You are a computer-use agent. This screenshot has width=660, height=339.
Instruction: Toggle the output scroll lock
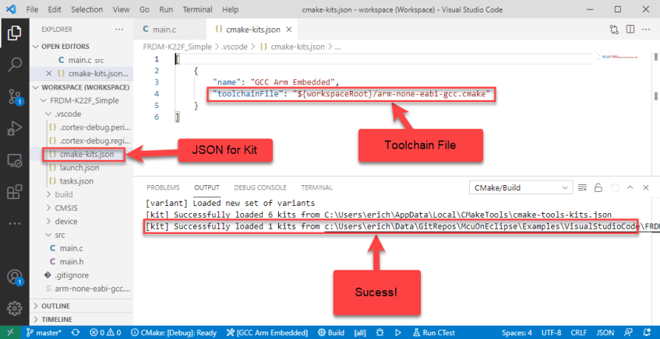597,187
